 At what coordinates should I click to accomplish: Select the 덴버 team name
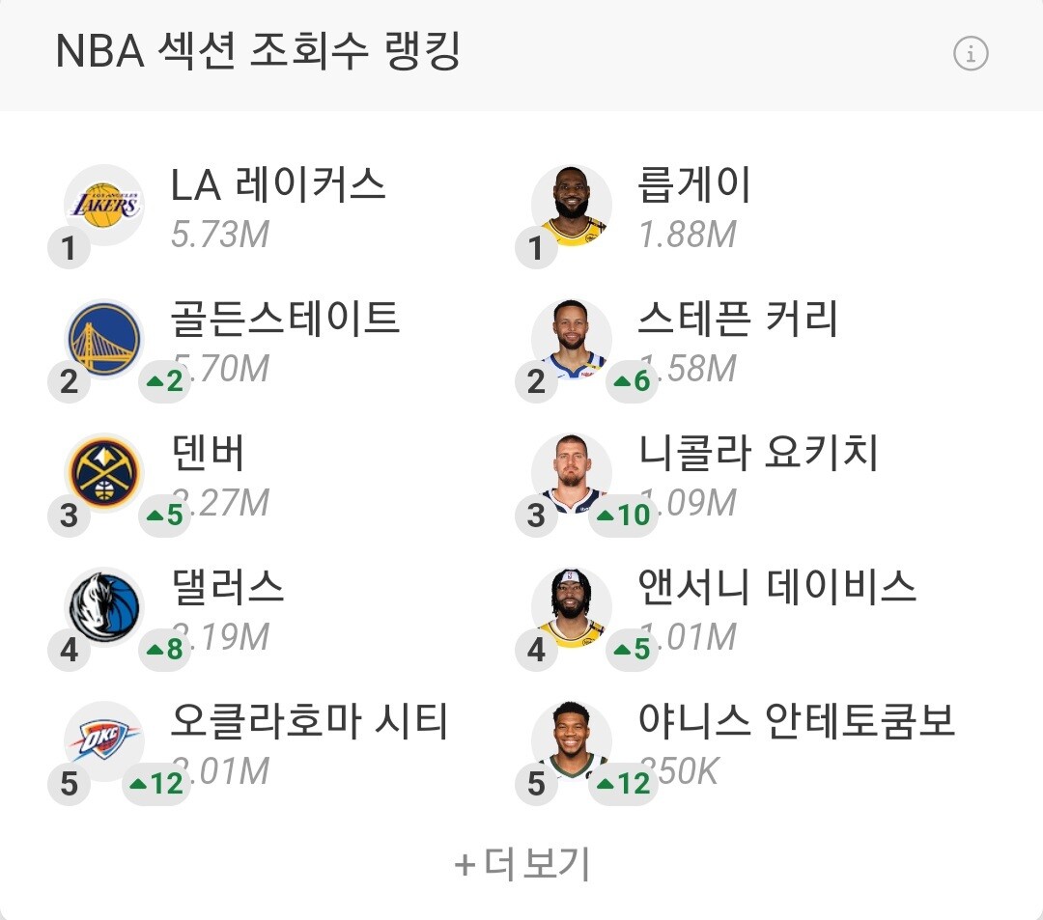click(208, 453)
